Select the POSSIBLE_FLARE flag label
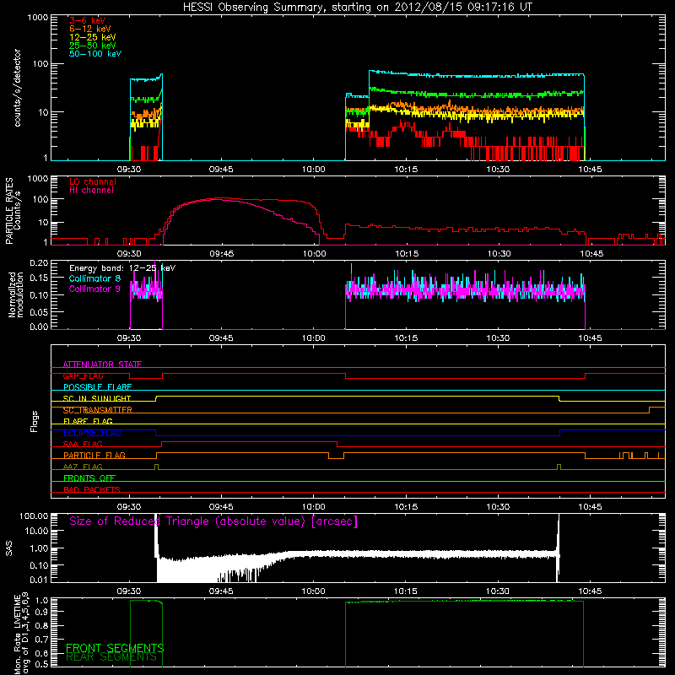Viewport: 675px width, 675px height. pyautogui.click(x=97, y=387)
